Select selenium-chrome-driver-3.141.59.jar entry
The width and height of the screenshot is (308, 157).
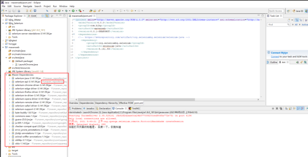(33, 85)
